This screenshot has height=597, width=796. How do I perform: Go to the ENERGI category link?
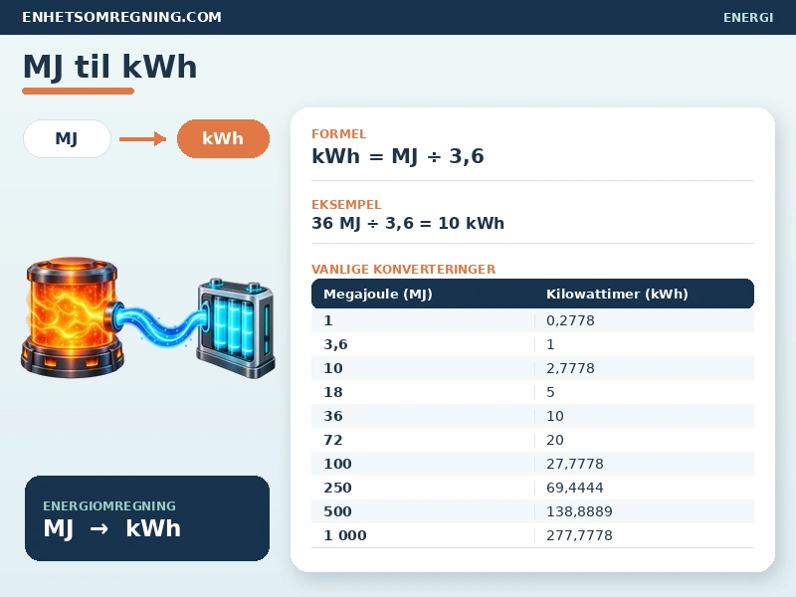(748, 17)
